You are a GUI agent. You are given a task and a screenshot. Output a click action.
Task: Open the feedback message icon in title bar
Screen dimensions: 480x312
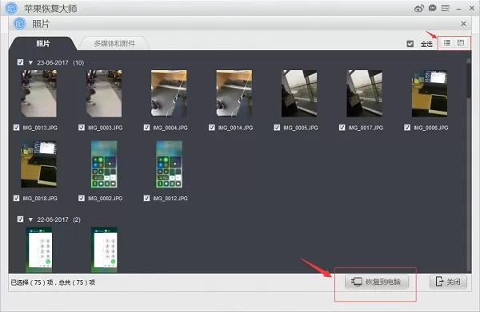click(446, 8)
